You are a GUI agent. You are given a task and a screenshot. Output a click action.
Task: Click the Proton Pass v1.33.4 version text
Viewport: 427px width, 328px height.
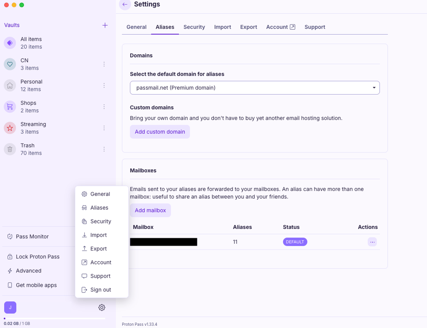click(139, 324)
